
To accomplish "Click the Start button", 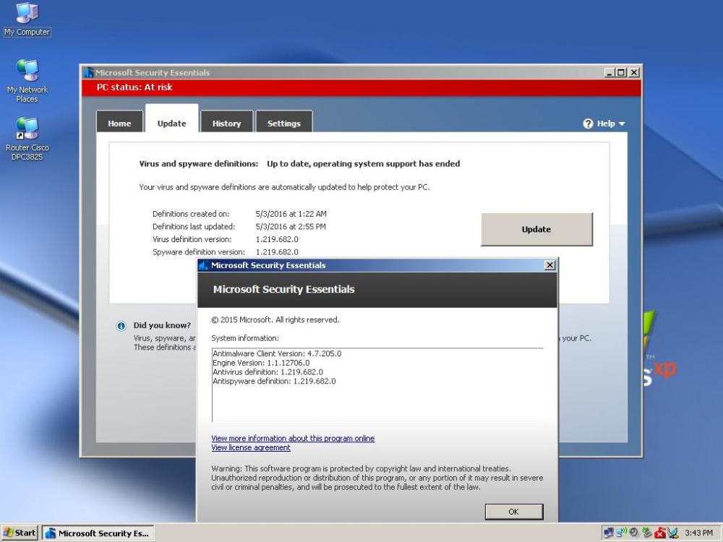I will [20, 533].
